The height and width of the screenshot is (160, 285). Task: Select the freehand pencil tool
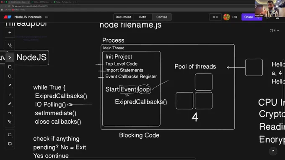[10, 104]
